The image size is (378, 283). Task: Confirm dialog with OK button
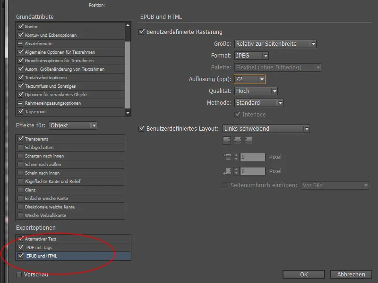pos(304,275)
